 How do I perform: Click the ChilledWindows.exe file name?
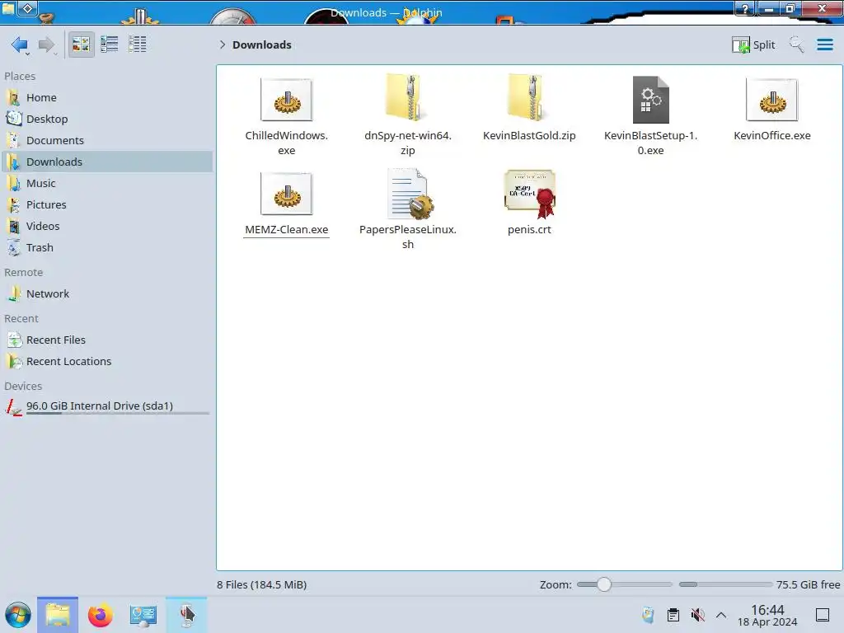pos(286,143)
